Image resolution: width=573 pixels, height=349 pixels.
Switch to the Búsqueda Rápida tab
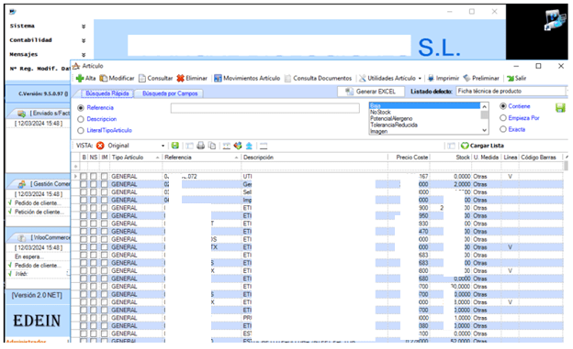(x=107, y=93)
